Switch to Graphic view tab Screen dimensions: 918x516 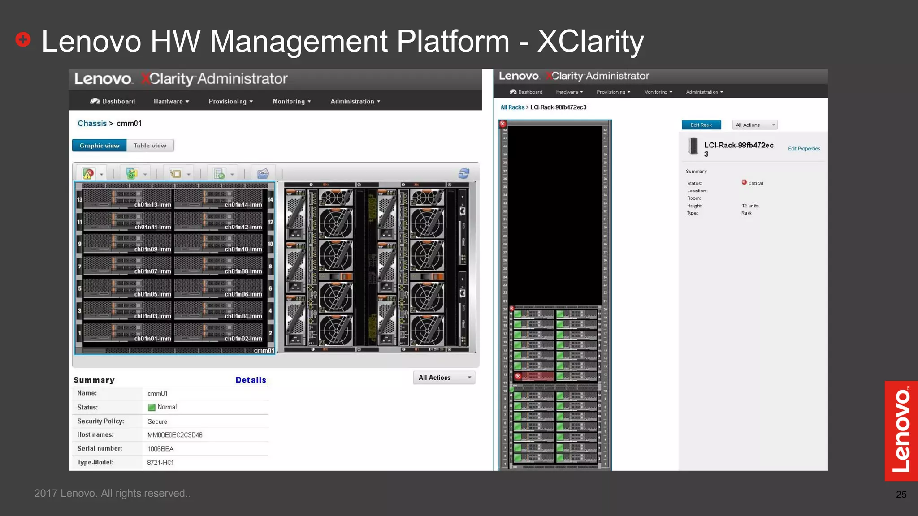click(100, 146)
